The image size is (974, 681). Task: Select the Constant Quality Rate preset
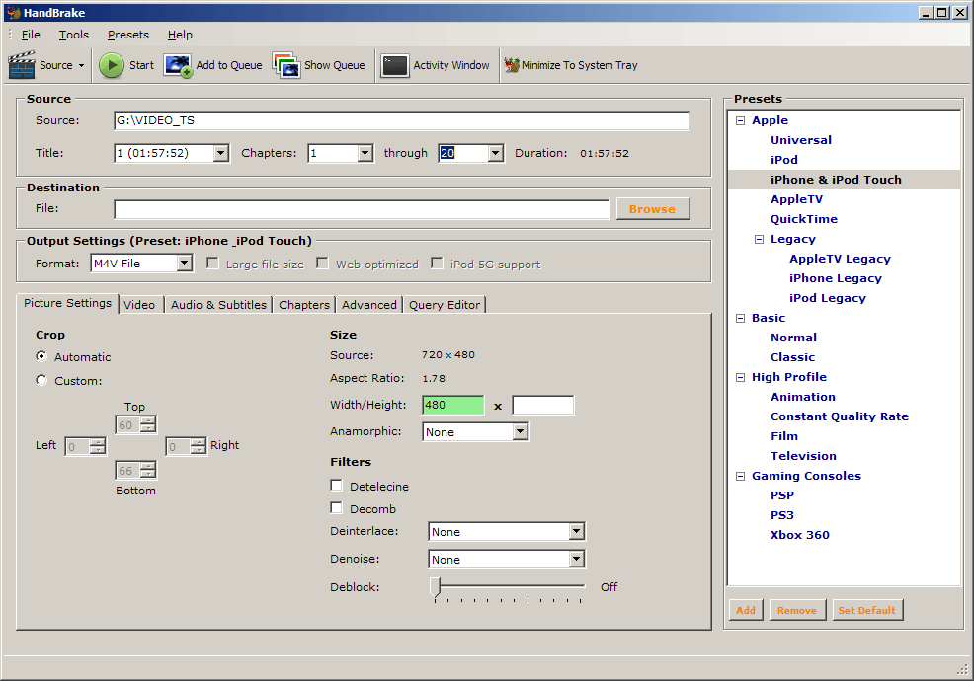[840, 417]
